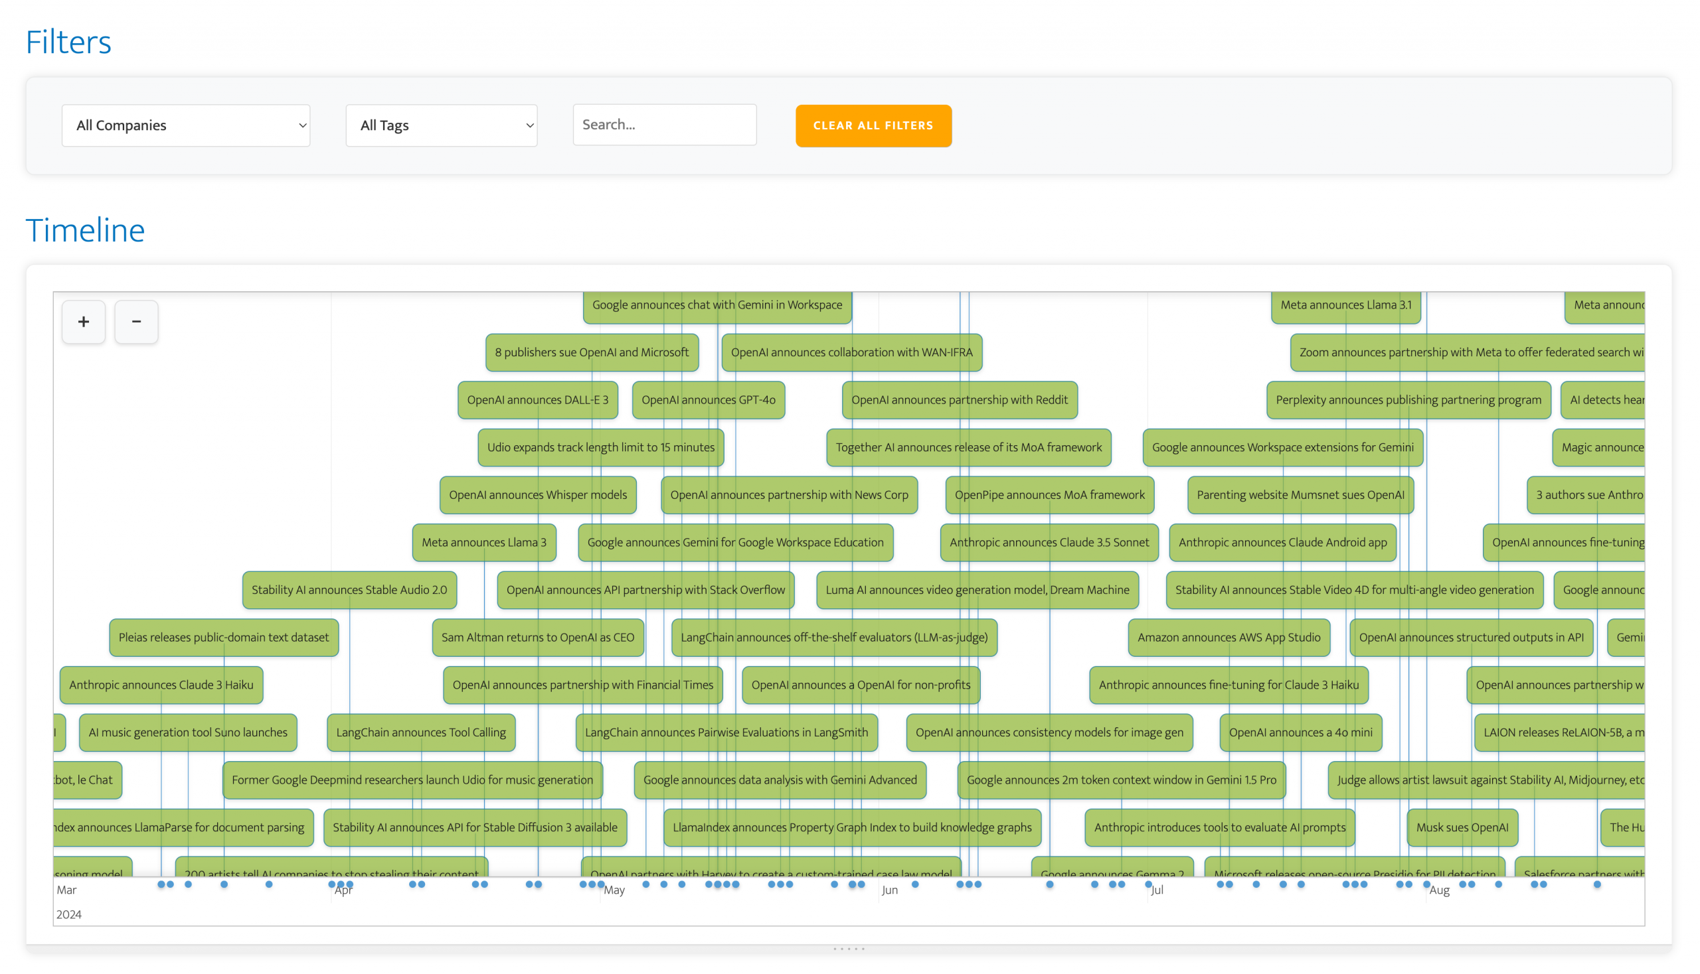
Task: Click the resize handle below the timeline
Action: pyautogui.click(x=849, y=949)
